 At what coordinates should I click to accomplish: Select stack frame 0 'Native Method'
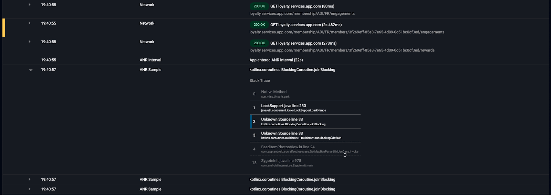pos(305,94)
